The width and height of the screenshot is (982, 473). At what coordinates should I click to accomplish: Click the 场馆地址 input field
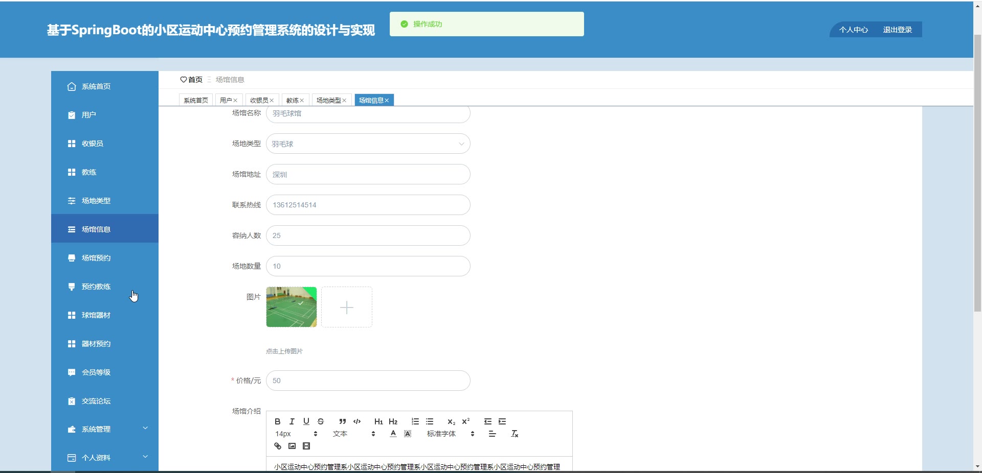368,174
